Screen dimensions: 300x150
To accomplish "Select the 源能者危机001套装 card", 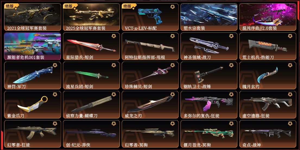I will pos(33,46).
